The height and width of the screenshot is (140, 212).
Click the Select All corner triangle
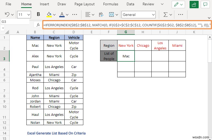tap(7, 32)
